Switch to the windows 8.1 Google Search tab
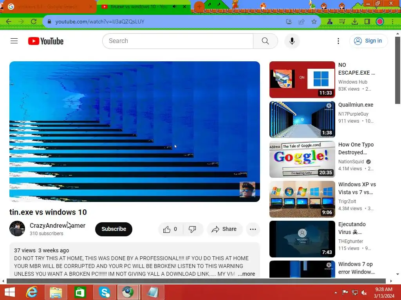 click(48, 7)
